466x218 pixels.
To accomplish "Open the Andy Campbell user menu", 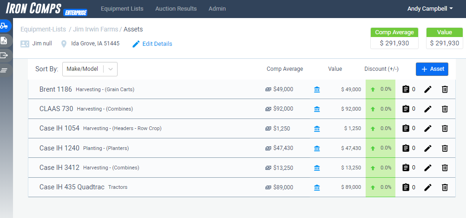I will pyautogui.click(x=430, y=9).
